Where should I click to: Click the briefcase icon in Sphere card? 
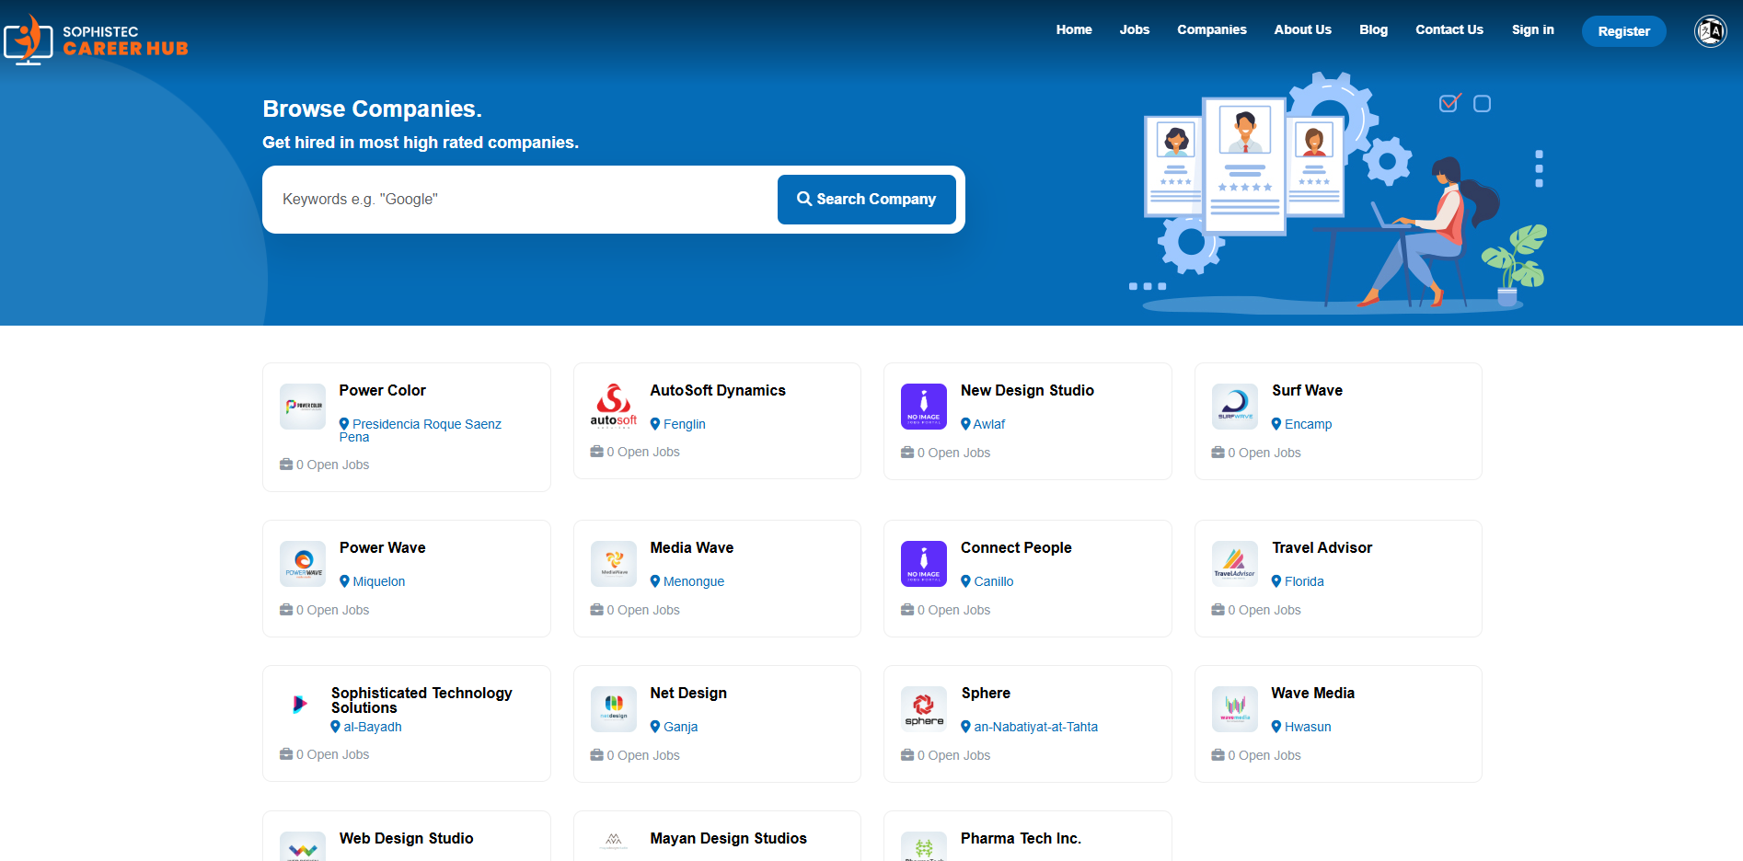pyautogui.click(x=907, y=755)
